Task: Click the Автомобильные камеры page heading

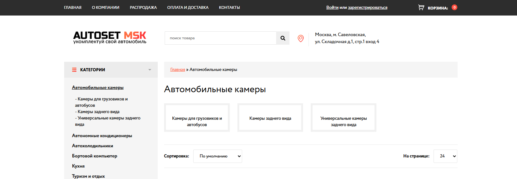Action: pos(215,89)
